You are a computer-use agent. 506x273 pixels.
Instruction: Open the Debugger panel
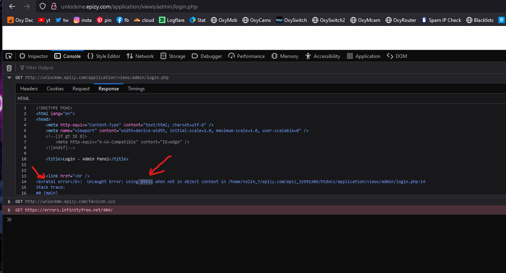[x=207, y=56]
